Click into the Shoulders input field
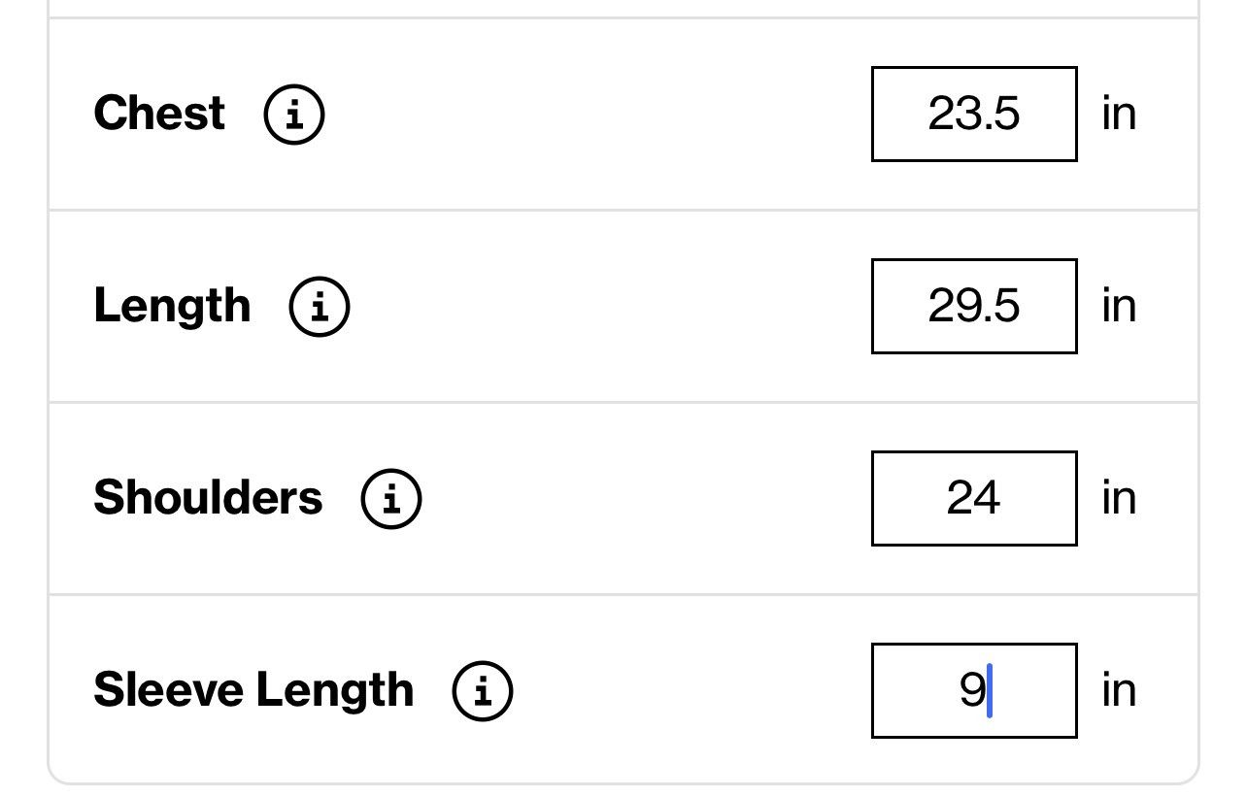Image resolution: width=1247 pixels, height=797 pixels. point(974,498)
